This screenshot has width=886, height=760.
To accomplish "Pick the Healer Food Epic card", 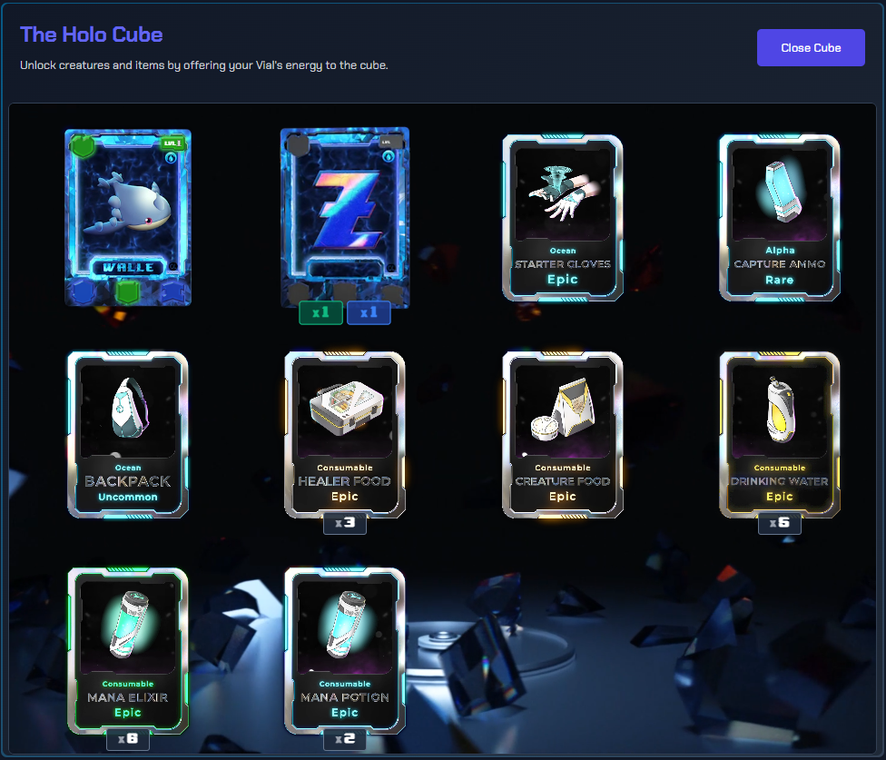I will (x=345, y=435).
